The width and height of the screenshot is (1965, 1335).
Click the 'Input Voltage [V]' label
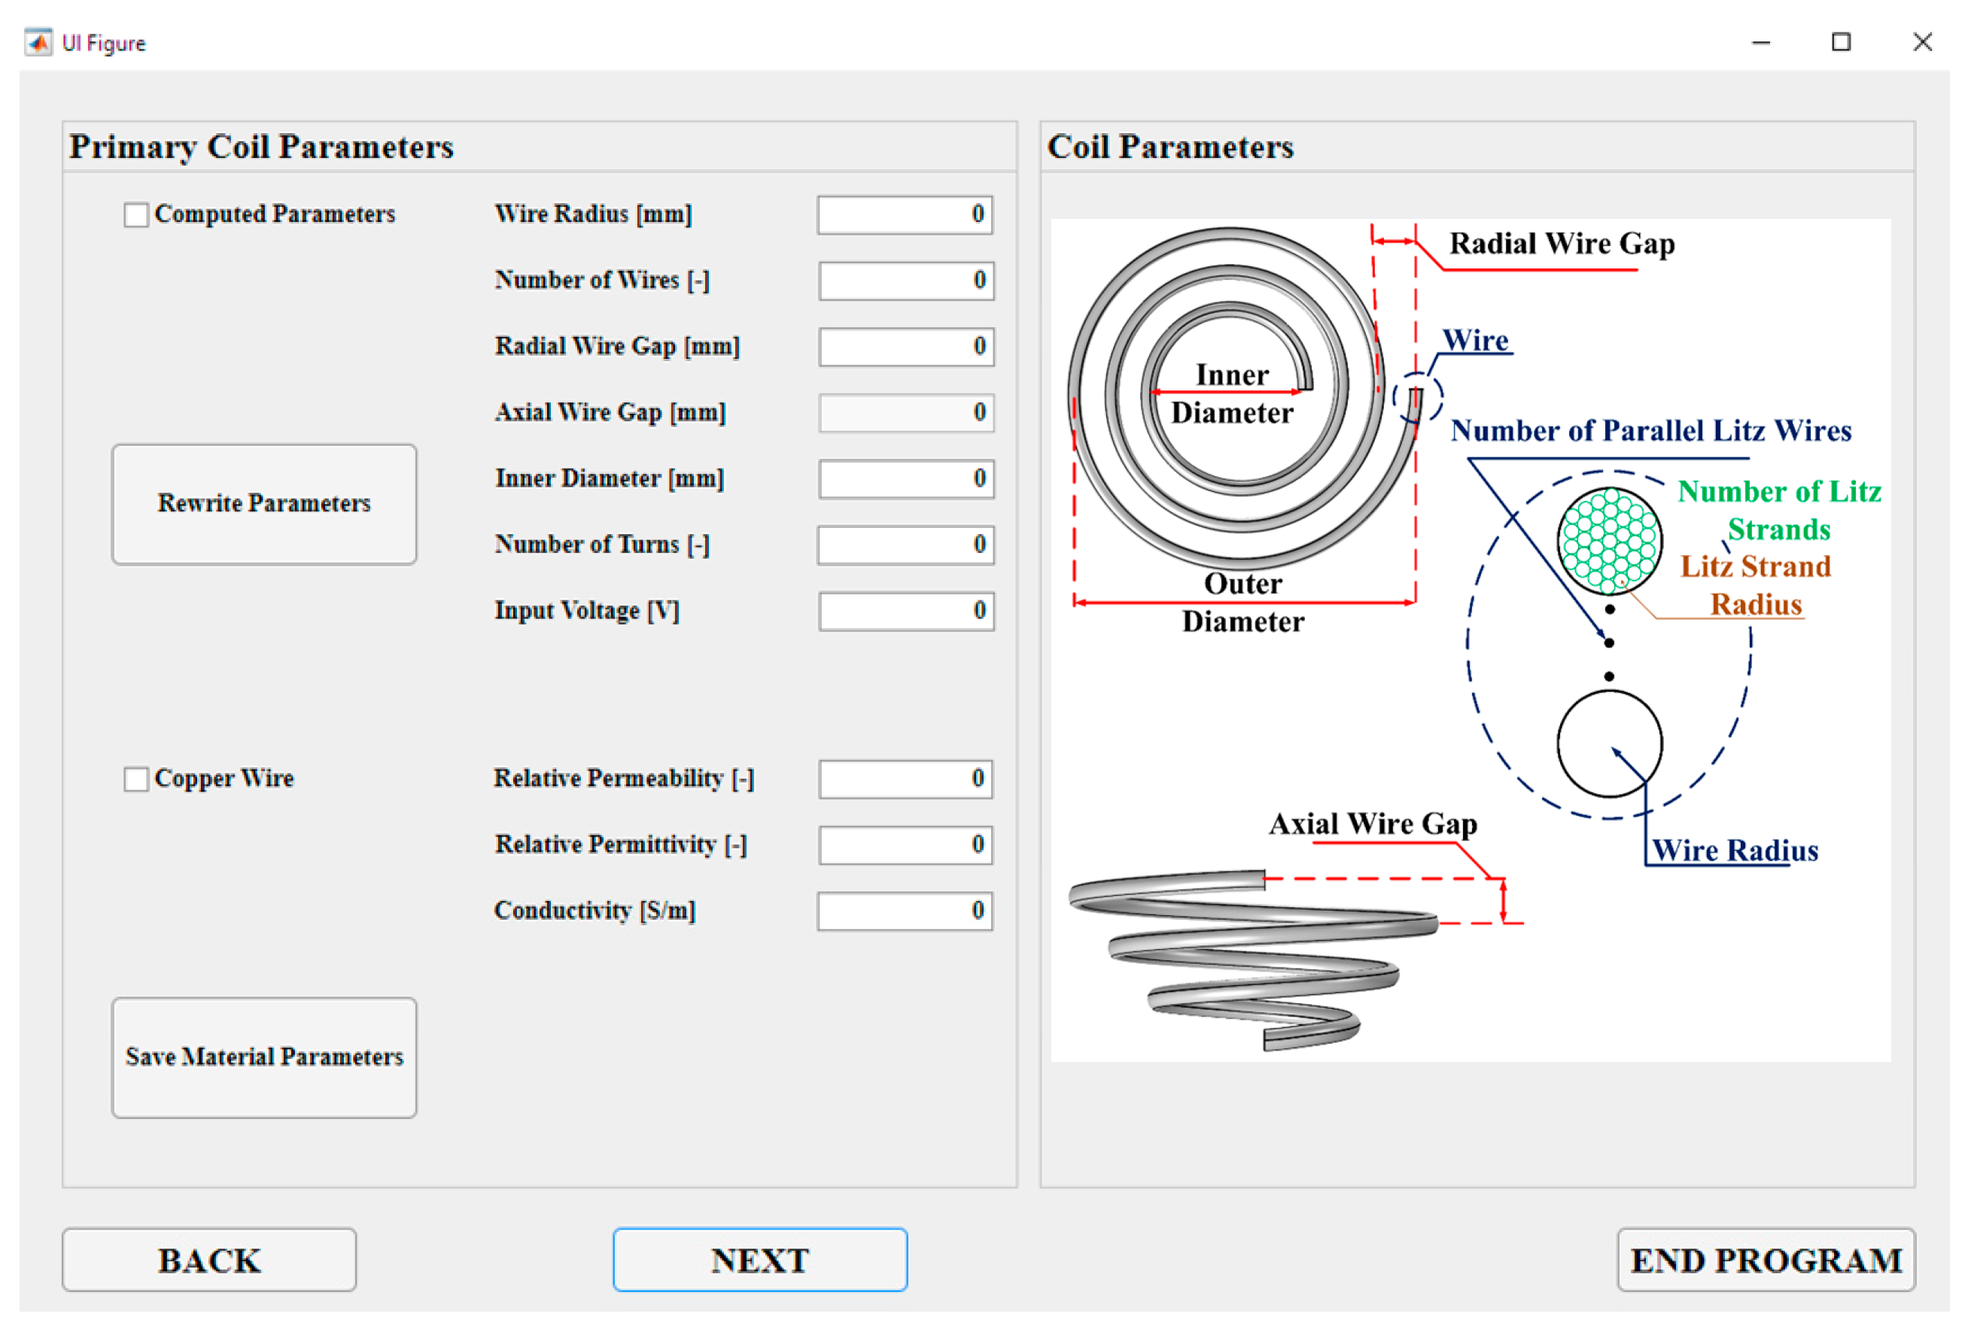tap(587, 611)
